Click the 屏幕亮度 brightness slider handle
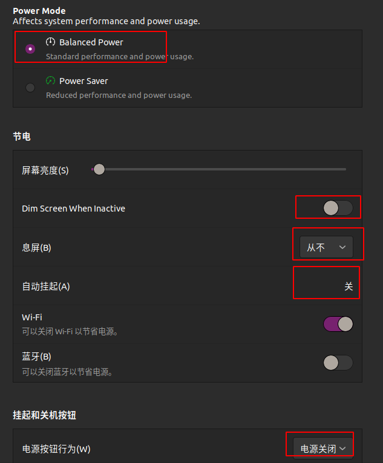 pos(99,169)
